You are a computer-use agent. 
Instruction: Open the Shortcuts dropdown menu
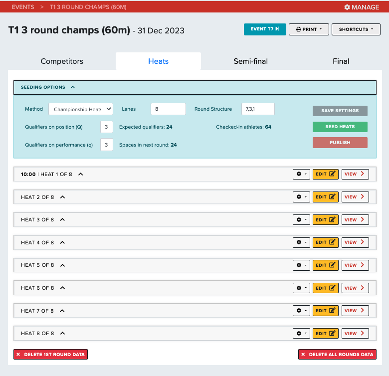(x=356, y=29)
